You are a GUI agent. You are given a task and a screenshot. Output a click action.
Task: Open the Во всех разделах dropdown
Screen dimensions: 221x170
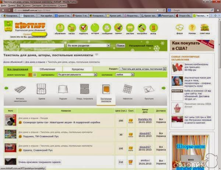88,46
